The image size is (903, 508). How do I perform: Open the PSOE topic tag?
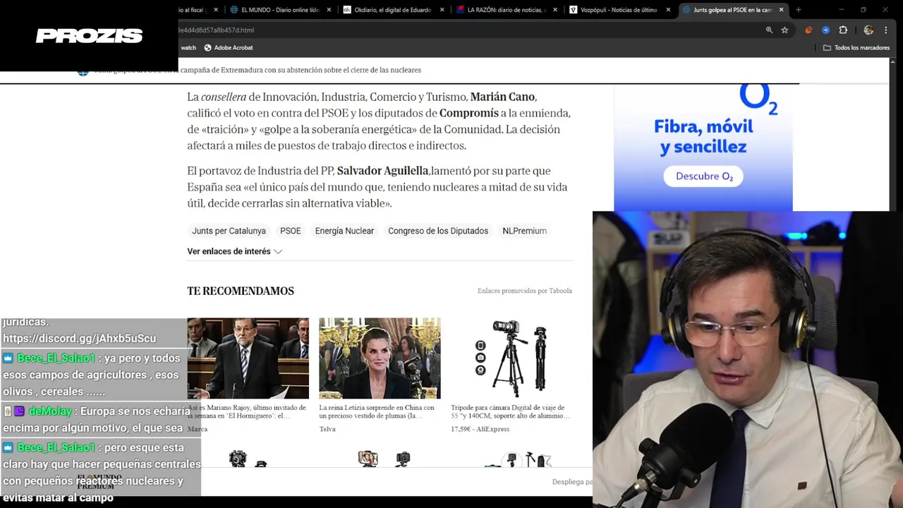pos(290,231)
